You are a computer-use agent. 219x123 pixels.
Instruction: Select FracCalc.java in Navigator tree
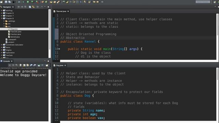point(16,32)
